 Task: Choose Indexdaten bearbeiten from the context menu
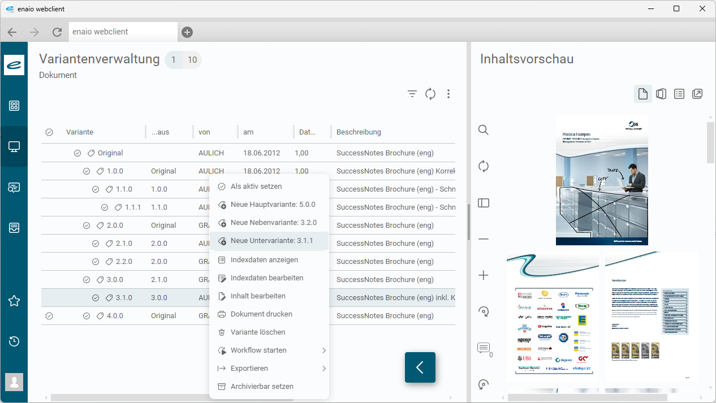(268, 278)
